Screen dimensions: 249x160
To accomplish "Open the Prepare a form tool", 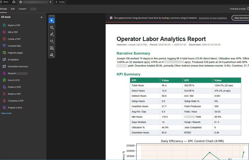I will (x=12, y=107).
